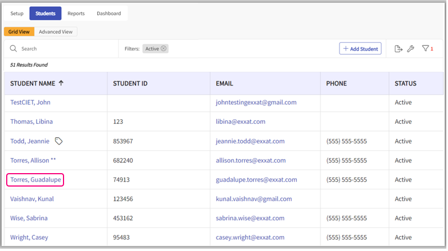Click the search magnifier icon
448x251 pixels.
[x=13, y=49]
